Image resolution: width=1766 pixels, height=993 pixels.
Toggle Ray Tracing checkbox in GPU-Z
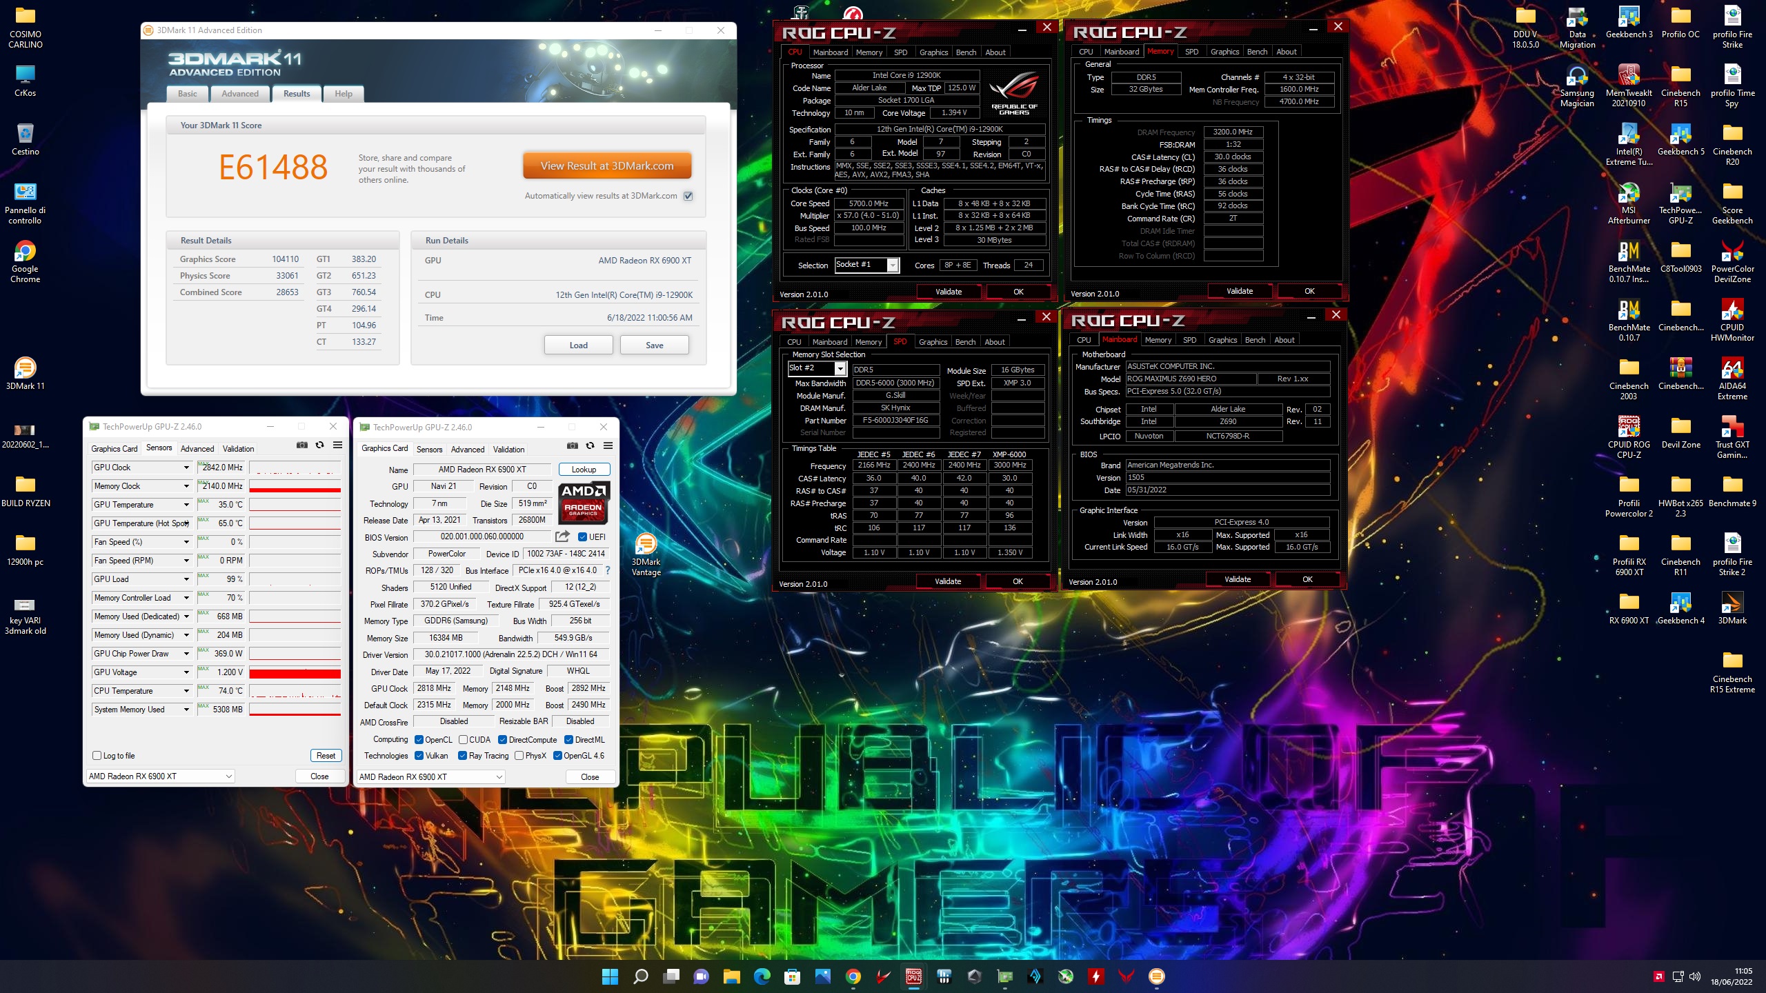coord(463,756)
